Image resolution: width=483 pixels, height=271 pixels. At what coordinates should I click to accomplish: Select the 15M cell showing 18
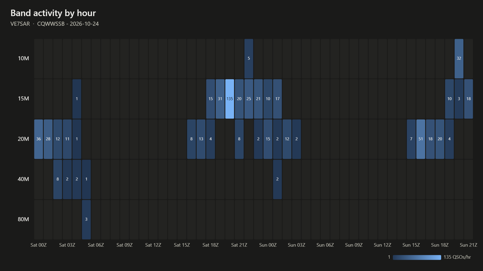pos(469,99)
